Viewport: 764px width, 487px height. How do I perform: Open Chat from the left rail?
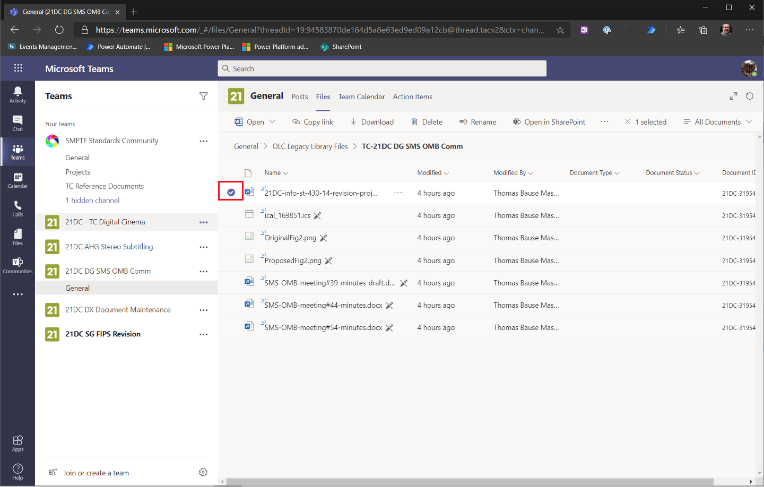pyautogui.click(x=18, y=123)
